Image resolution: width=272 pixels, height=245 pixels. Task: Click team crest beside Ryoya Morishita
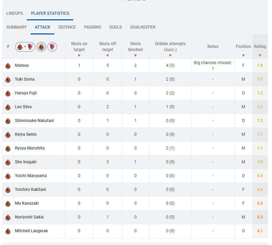[x=8, y=148]
